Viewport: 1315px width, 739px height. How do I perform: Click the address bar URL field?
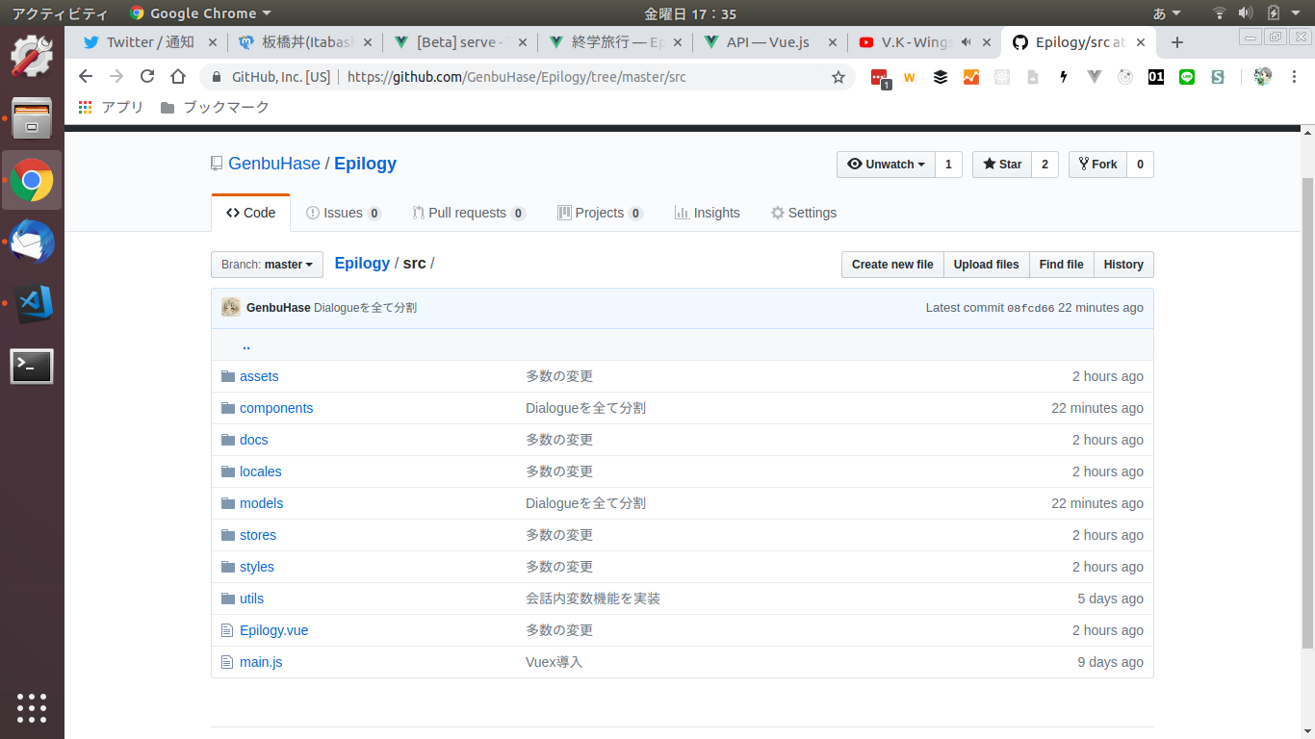coord(578,77)
